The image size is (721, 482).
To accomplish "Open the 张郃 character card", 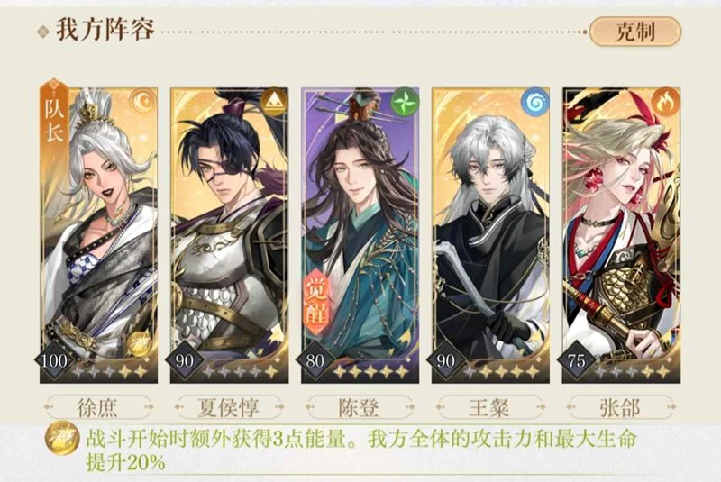I will (x=621, y=235).
